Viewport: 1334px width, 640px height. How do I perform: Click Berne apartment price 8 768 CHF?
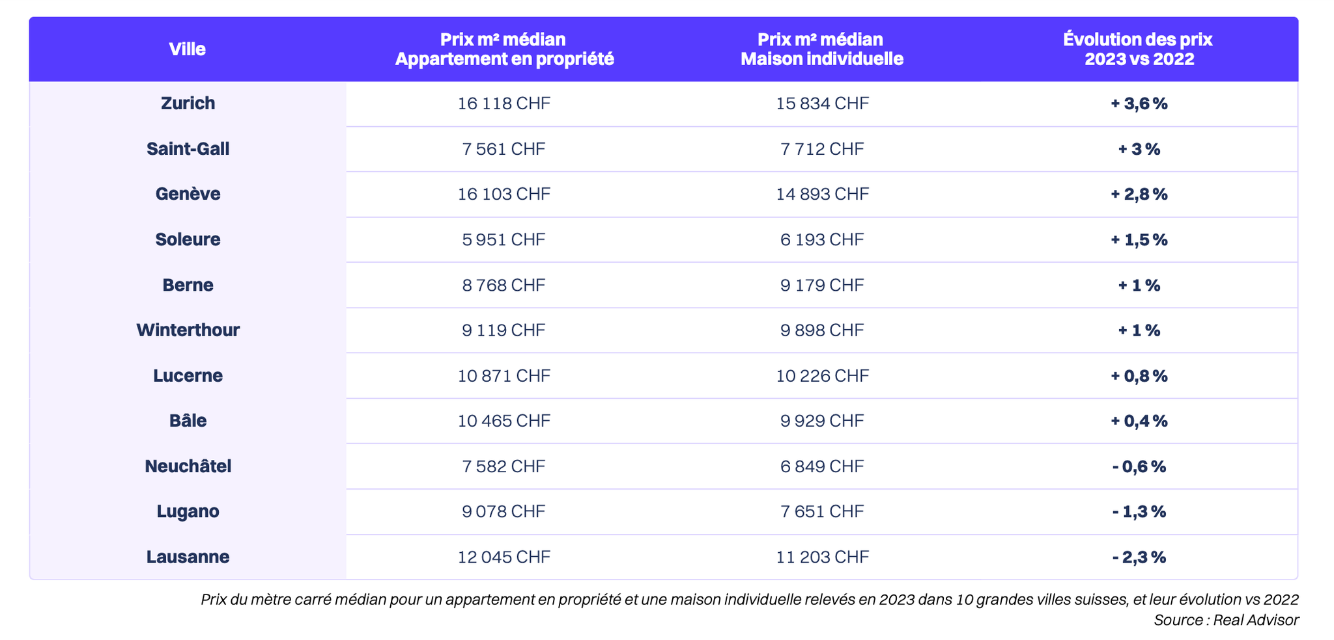504,285
